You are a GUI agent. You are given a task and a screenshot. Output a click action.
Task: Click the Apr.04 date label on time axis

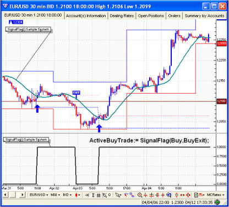tap(146, 188)
